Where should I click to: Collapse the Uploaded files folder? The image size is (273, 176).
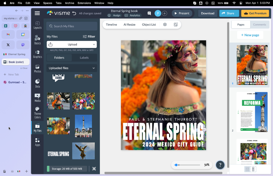click(94, 68)
